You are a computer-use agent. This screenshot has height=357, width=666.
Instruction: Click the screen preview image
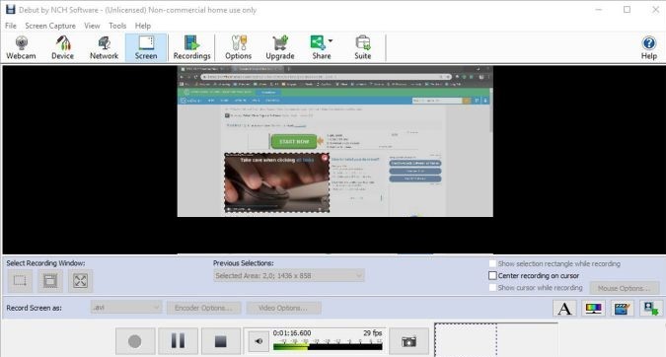click(x=335, y=141)
